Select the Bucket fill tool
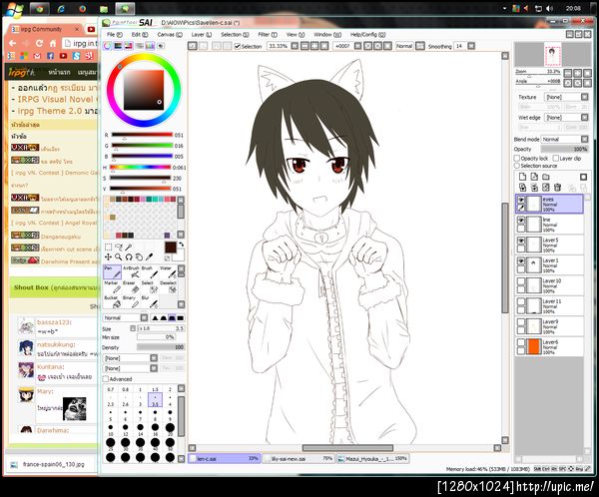 click(x=112, y=301)
